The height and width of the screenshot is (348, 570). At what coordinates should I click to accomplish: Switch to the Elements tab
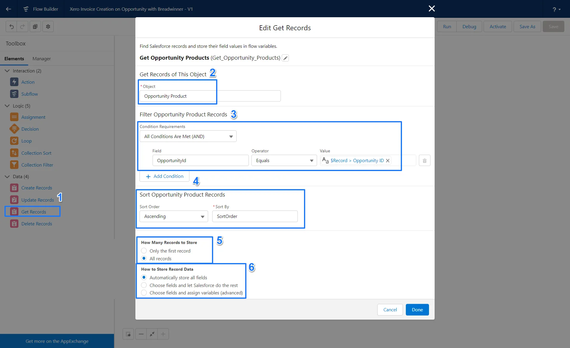click(x=14, y=59)
